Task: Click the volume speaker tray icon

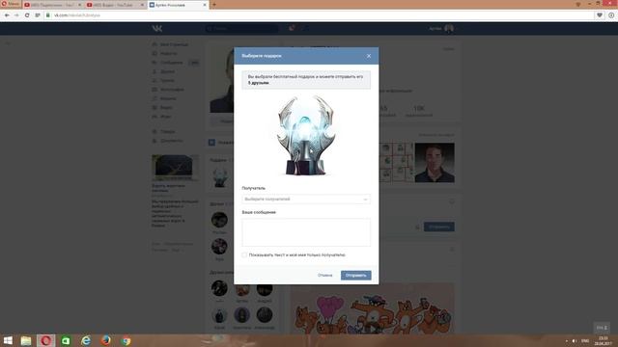Action: coord(575,341)
